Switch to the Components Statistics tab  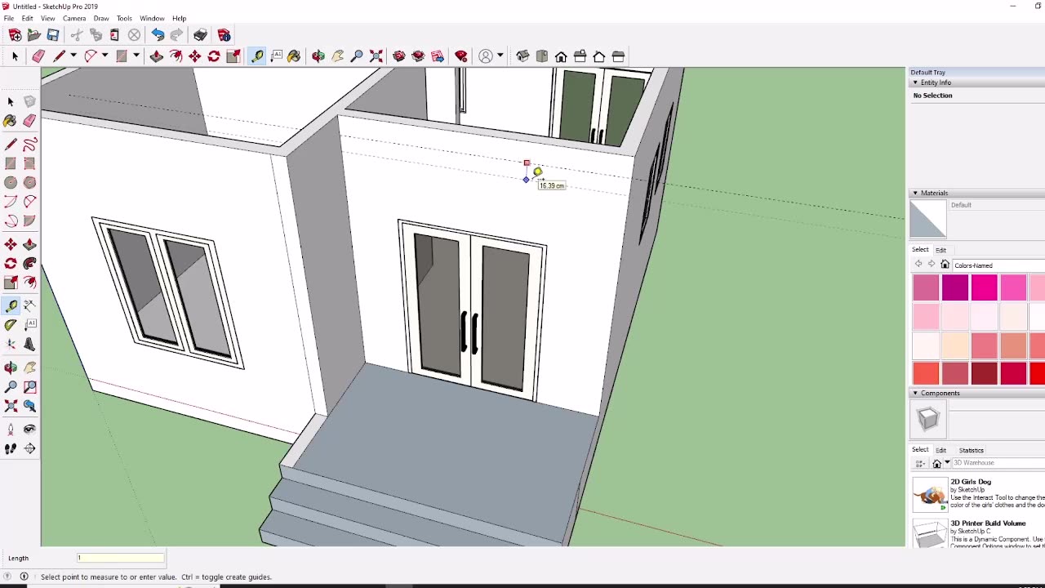coord(971,450)
